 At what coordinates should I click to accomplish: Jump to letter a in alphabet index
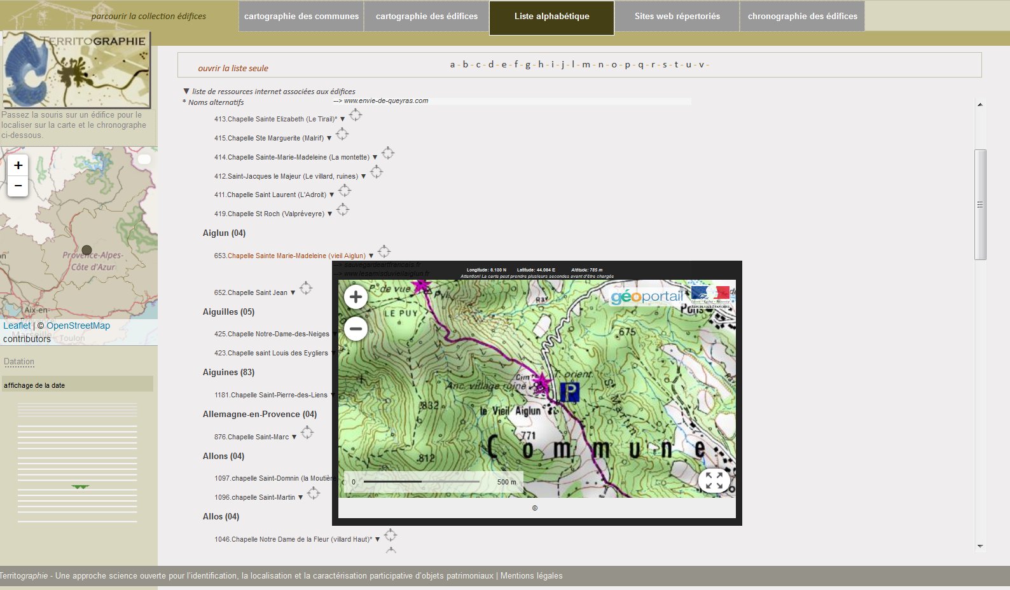coord(452,64)
